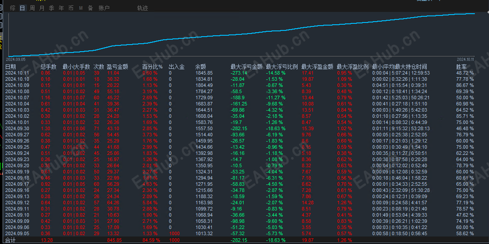Select the 2024.09.17 date row

click(x=18, y=184)
